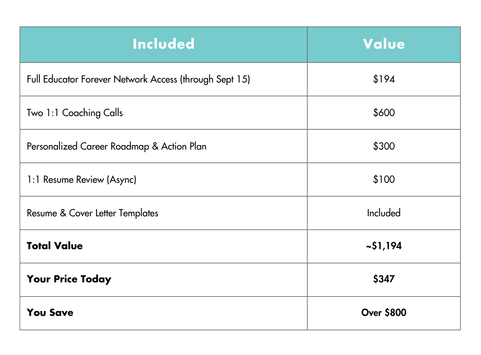
Task: Select the 1:1 Resume Review (Async) text
Action: click(x=82, y=179)
